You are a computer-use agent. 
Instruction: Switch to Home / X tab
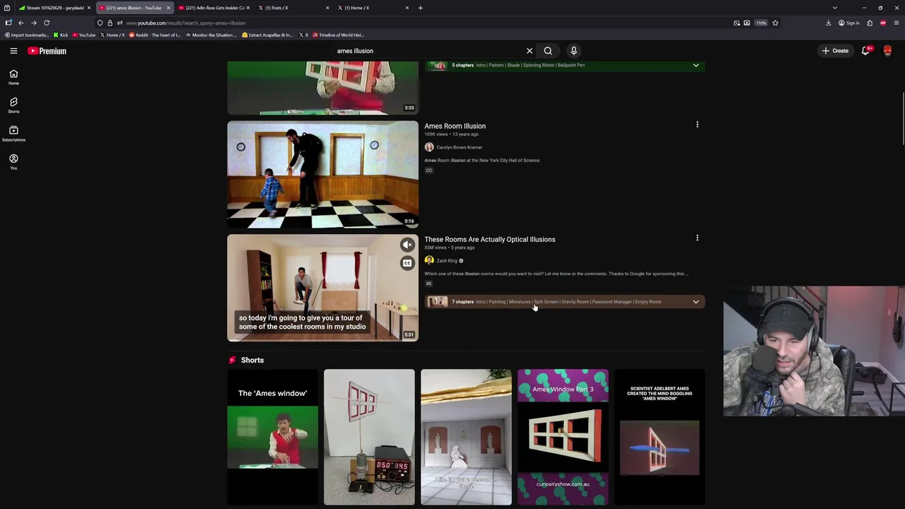(373, 8)
